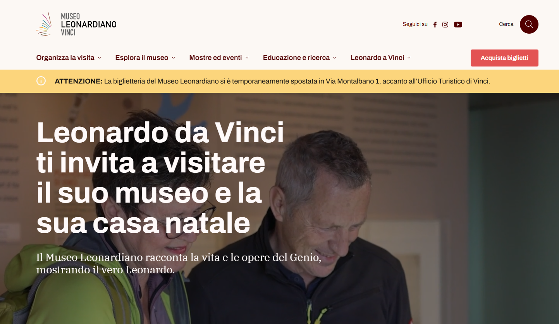
Task: Open the YouTube icon link
Action: pos(458,24)
